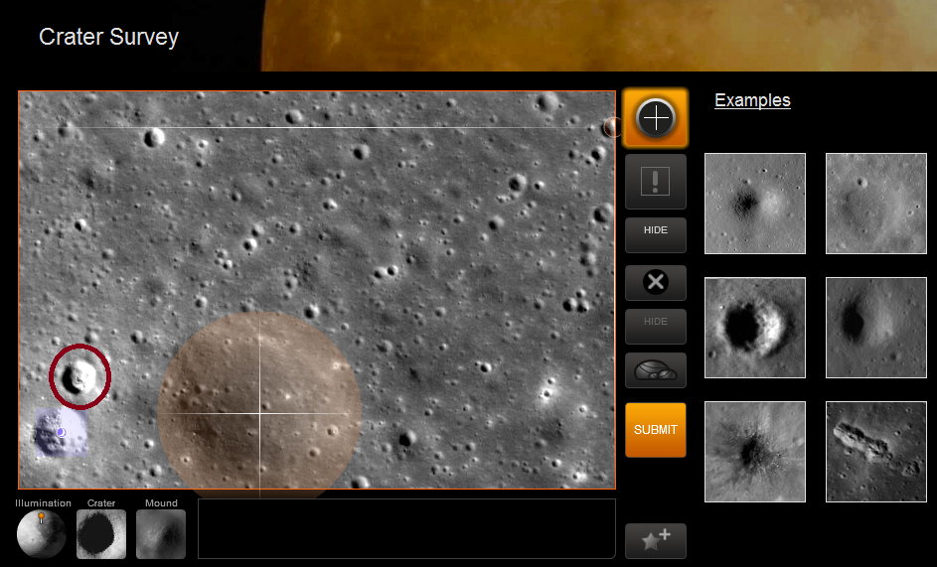Select the crater crosshair marking tool
This screenshot has height=567, width=937.
(x=655, y=118)
